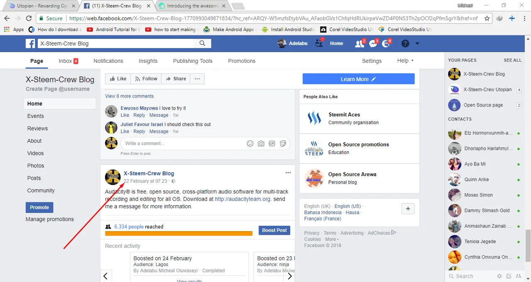The height and width of the screenshot is (282, 531).
Task: Click the Boost Post button
Action: pos(274,230)
